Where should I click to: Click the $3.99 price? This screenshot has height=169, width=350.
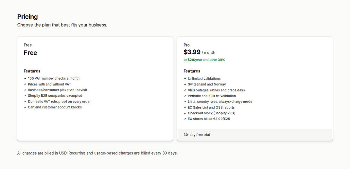coord(192,52)
